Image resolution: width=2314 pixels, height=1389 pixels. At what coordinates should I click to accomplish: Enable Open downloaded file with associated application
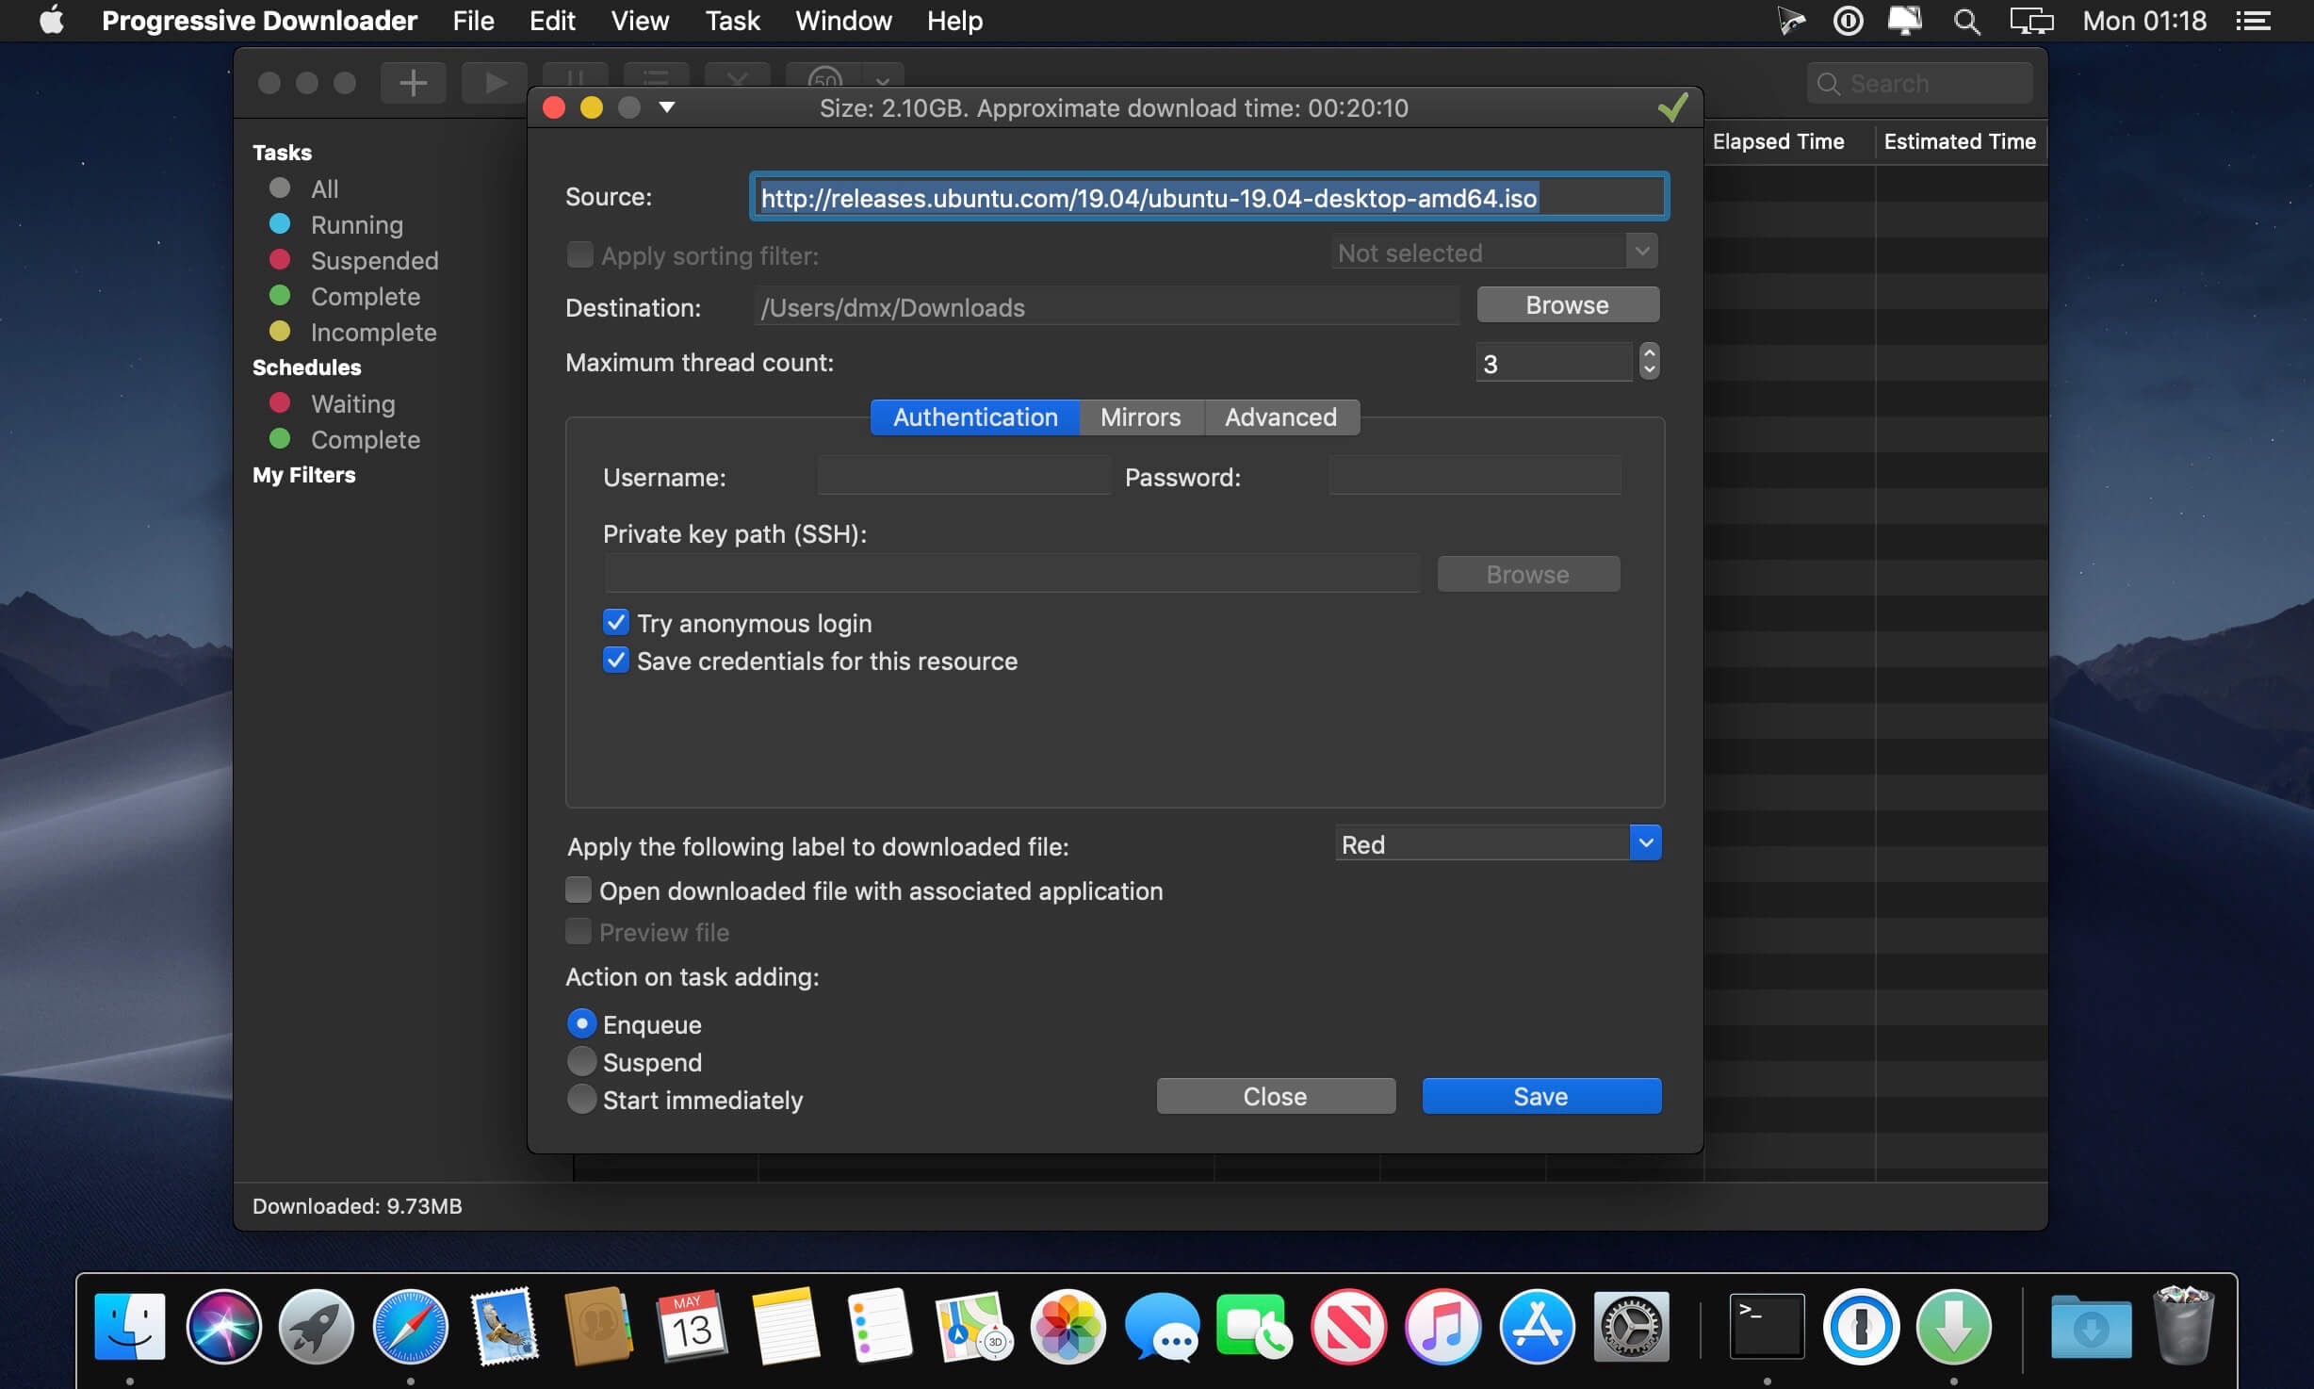578,891
